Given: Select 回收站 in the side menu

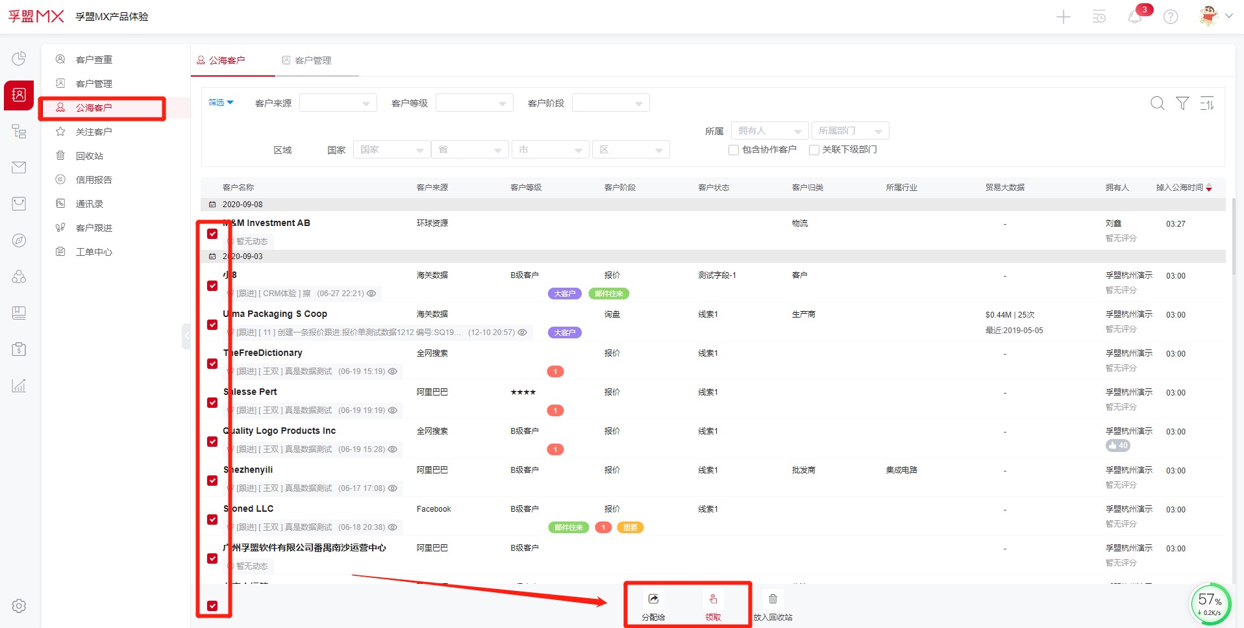Looking at the screenshot, I should point(90,156).
